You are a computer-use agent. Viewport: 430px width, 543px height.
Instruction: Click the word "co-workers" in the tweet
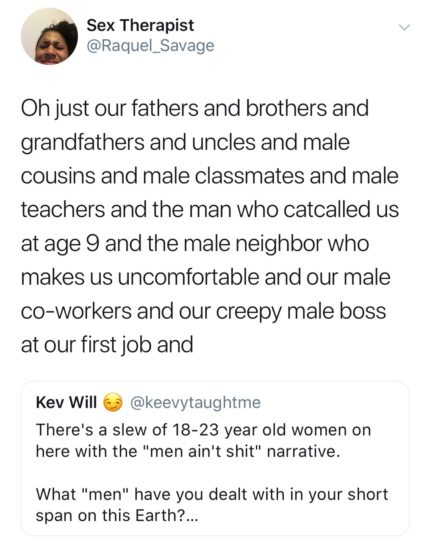[x=76, y=311]
